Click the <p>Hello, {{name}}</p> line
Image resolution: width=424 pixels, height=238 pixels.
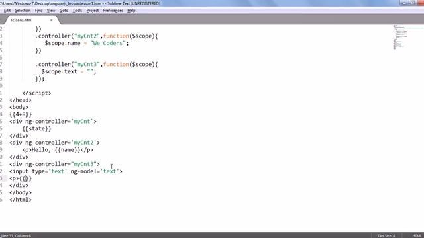58,150
